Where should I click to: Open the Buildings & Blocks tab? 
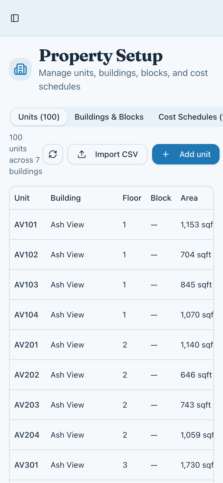pyautogui.click(x=109, y=117)
